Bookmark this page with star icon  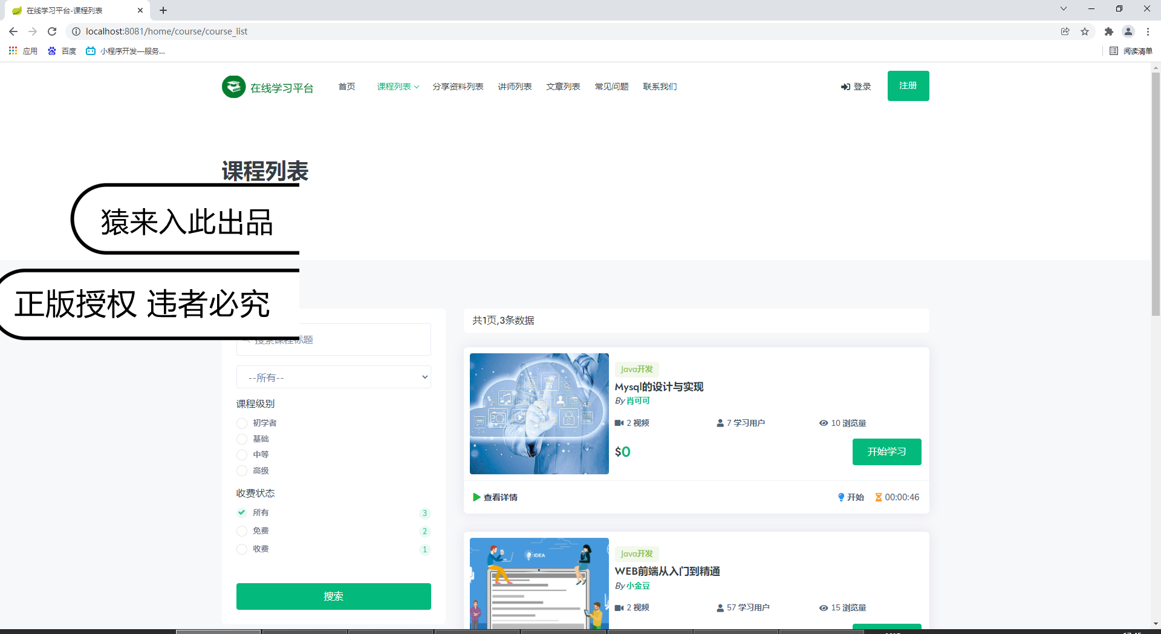click(x=1085, y=31)
